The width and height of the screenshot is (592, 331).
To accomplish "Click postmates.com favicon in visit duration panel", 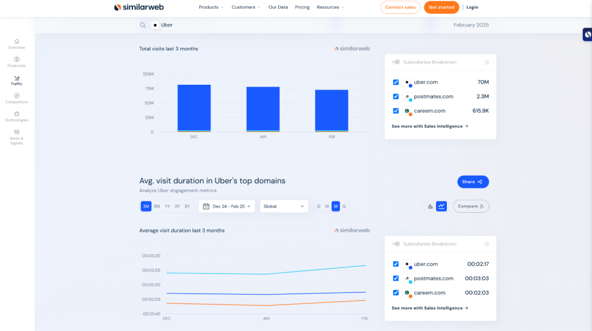I will tap(407, 279).
